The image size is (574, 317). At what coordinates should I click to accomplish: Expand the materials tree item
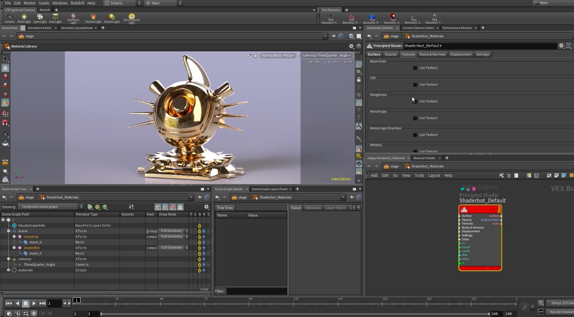8,270
